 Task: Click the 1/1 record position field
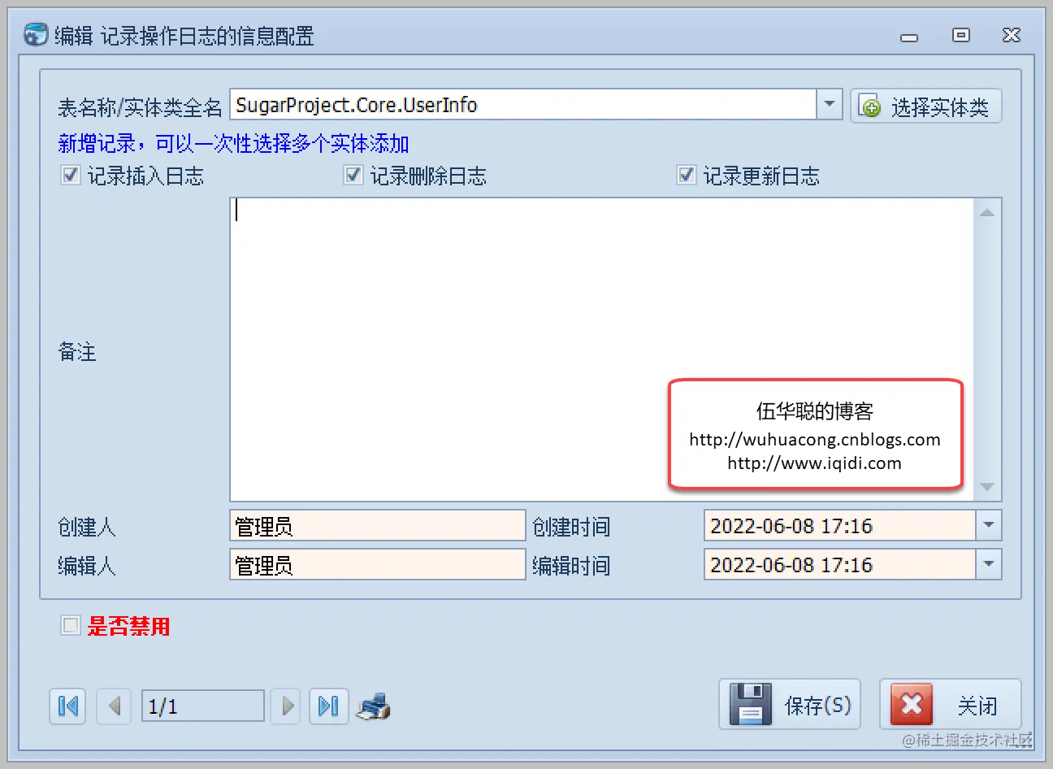pos(203,706)
